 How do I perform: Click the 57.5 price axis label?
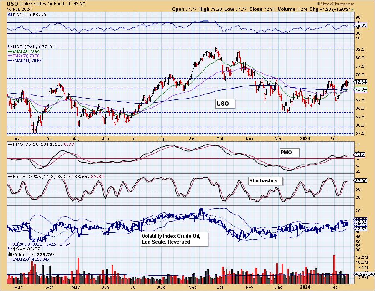click(360, 133)
